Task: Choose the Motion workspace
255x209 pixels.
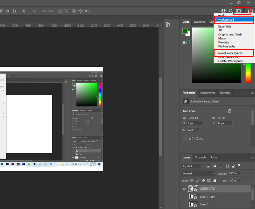Action: [x=222, y=38]
